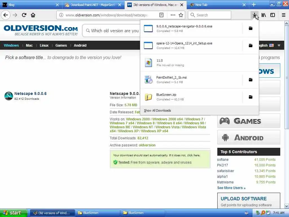Click the browser back arrow button
289x217 pixels.
[x=6, y=15]
